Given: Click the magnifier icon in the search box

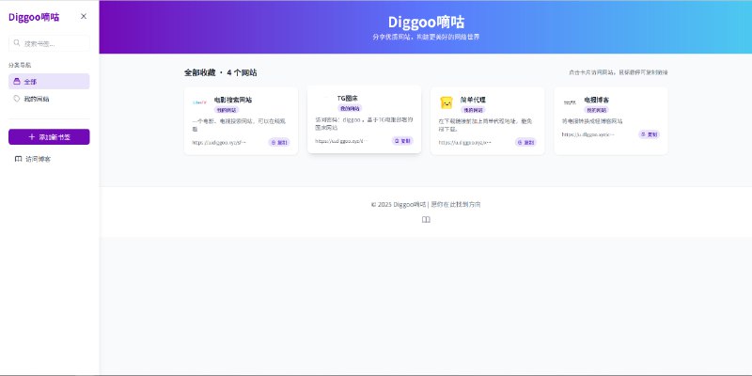Looking at the screenshot, I should [17, 43].
